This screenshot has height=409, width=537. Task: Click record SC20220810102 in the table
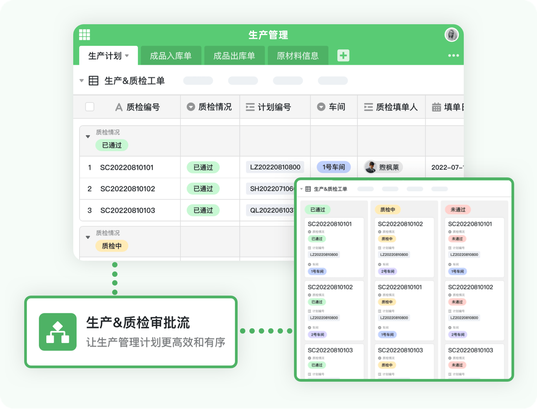tap(127, 189)
